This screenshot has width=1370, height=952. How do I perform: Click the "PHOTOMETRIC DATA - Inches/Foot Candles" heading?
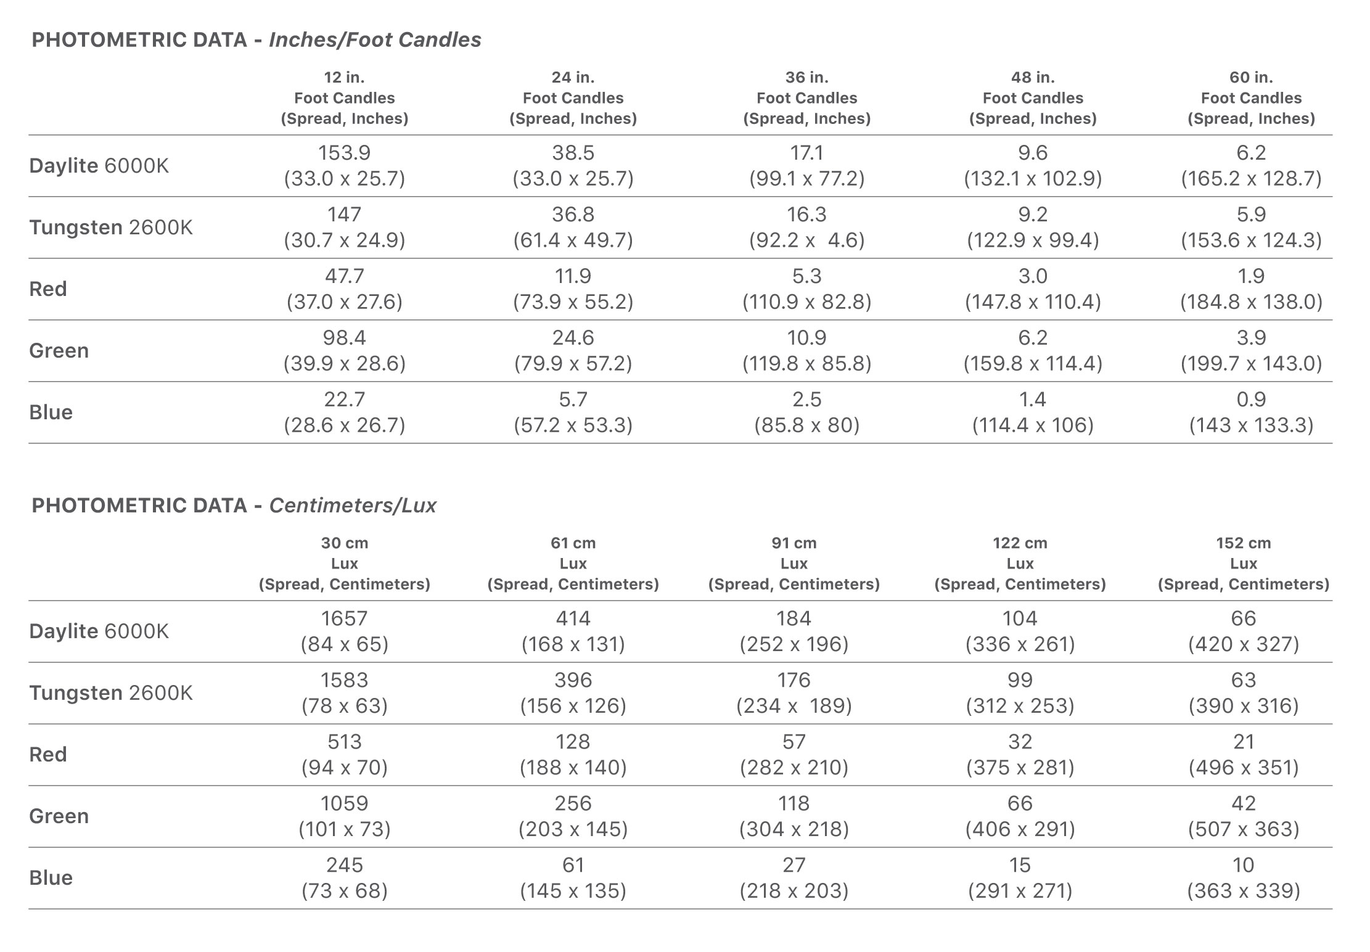[x=256, y=40]
